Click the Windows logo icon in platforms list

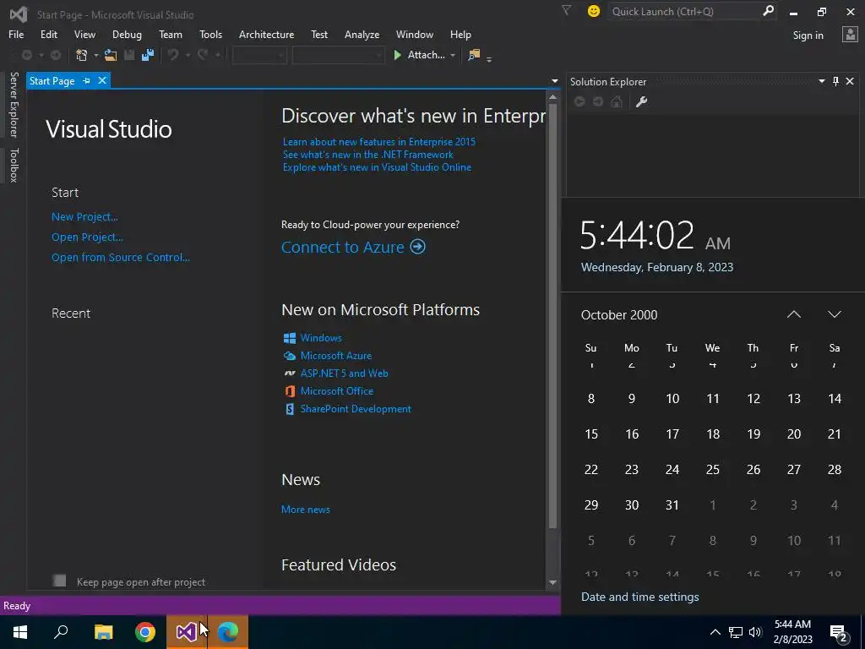[x=290, y=338]
